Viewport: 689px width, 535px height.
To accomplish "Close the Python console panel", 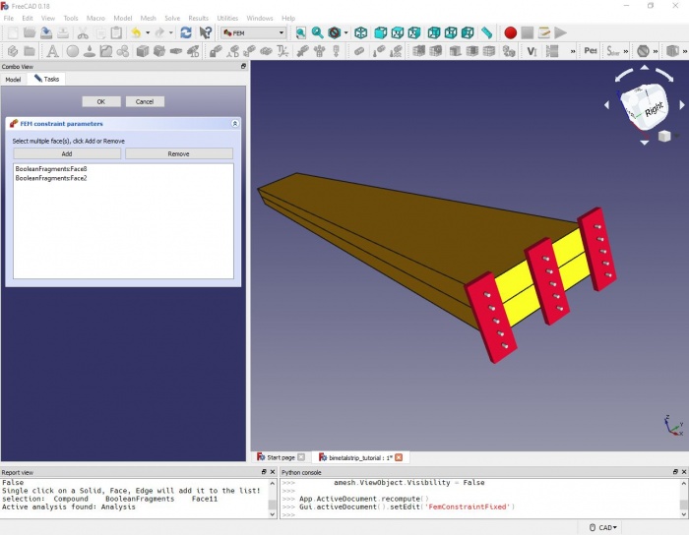I will 684,472.
